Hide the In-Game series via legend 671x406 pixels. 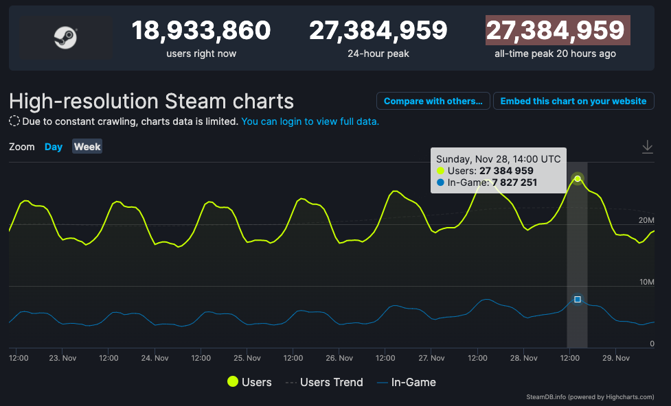[407, 382]
